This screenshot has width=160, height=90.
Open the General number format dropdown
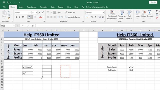pyautogui.click(x=103, y=12)
